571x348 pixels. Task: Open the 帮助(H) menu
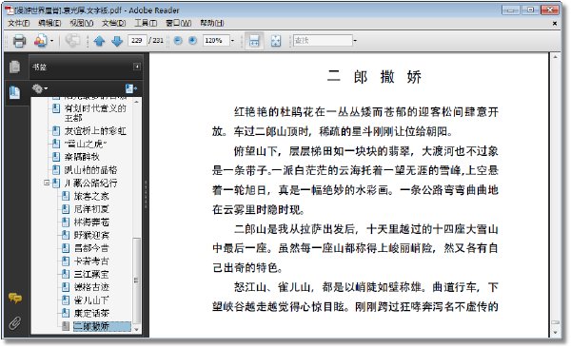212,24
